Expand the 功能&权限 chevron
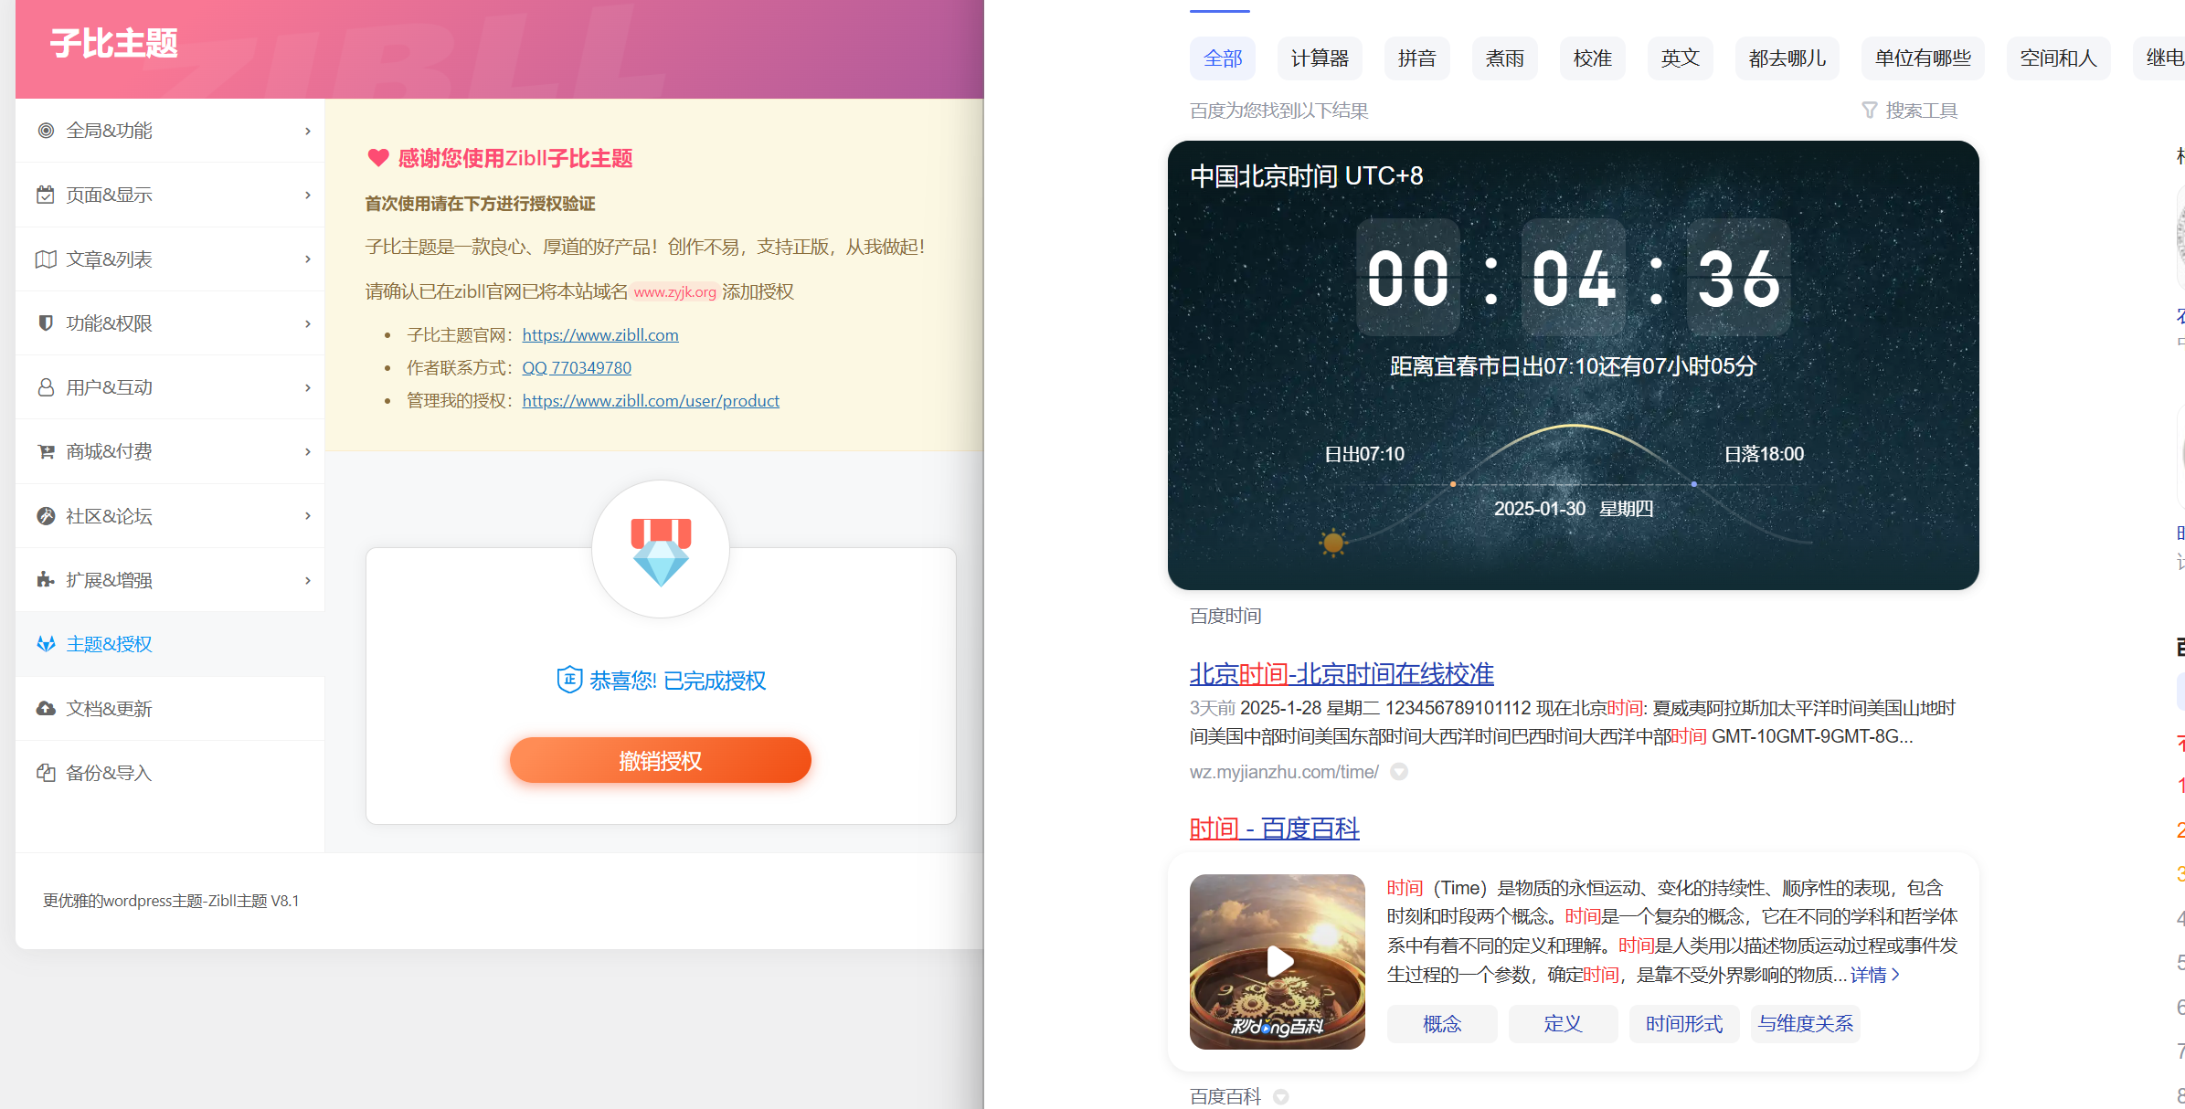 (x=308, y=323)
